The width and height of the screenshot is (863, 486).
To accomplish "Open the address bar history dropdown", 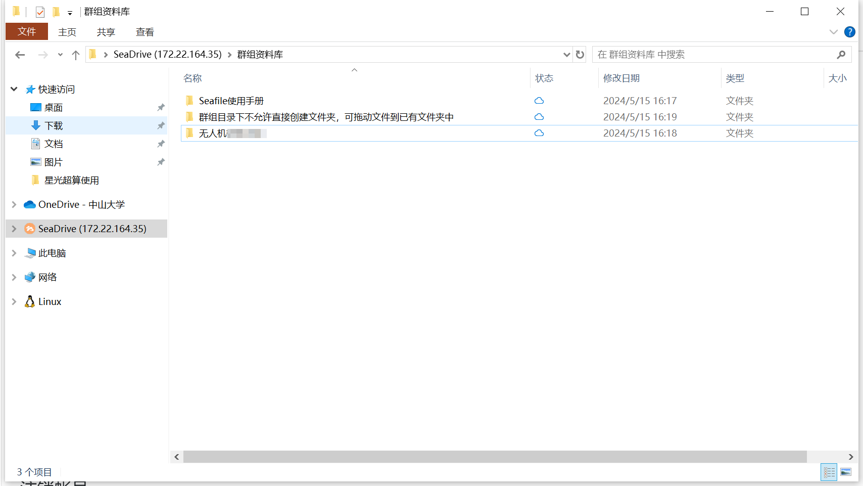I will coord(566,55).
